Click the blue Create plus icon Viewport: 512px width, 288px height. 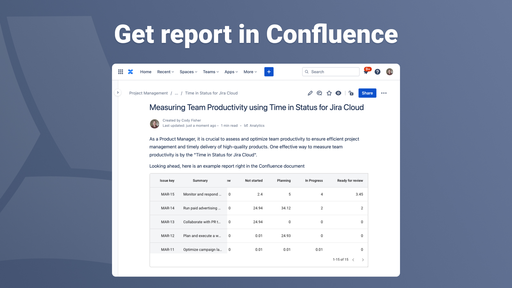[x=269, y=72]
